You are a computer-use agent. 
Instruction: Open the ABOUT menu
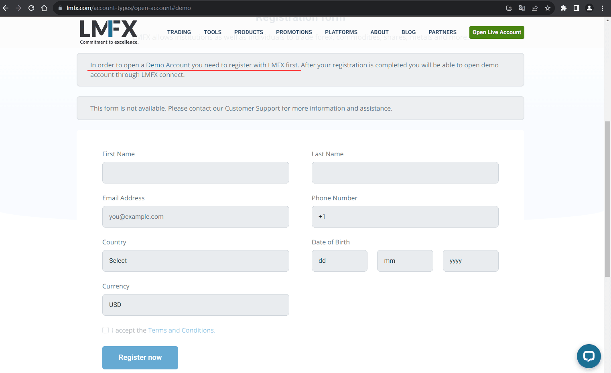380,32
